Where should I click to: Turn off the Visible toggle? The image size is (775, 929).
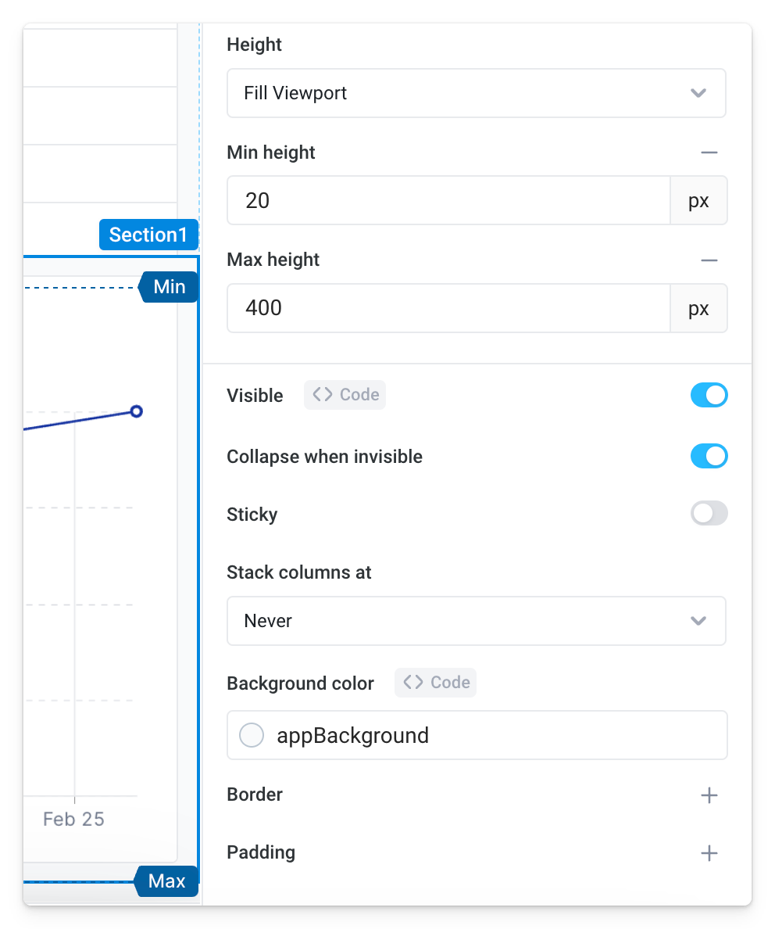tap(709, 395)
